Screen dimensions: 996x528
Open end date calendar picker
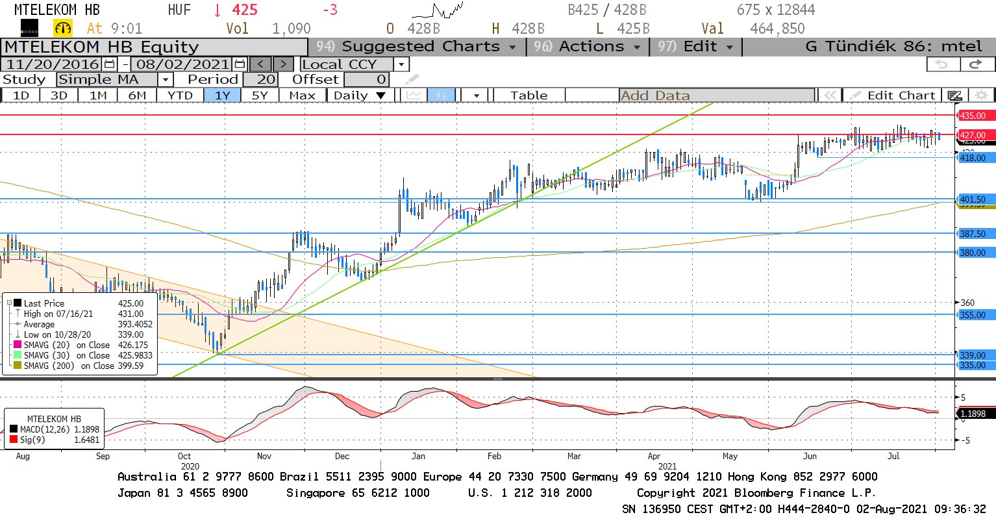point(240,64)
